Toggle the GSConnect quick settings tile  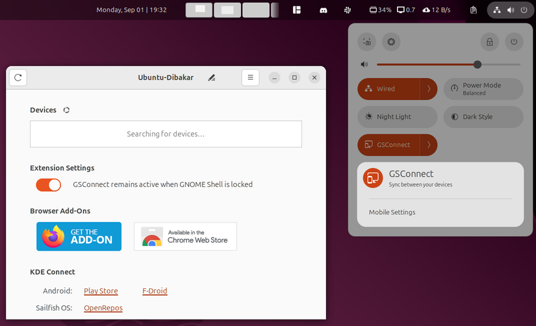click(x=389, y=145)
